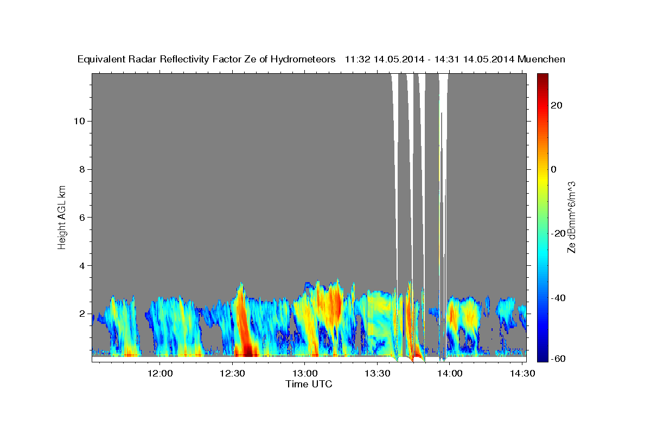Click the 14:00 time axis label
Image resolution: width=651 pixels, height=434 pixels.
point(450,373)
